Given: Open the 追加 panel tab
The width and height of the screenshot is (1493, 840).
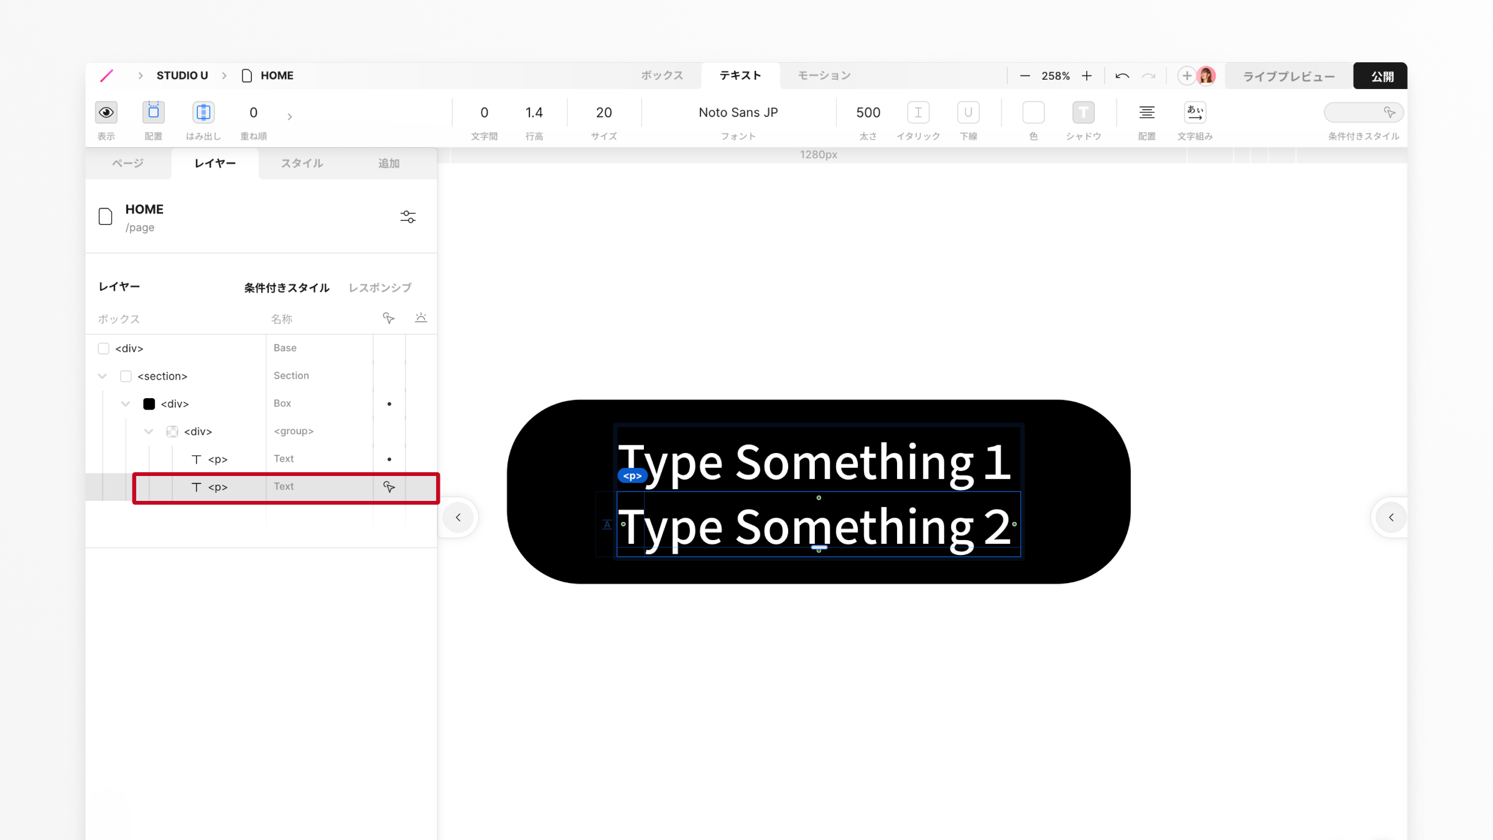Looking at the screenshot, I should 389,164.
